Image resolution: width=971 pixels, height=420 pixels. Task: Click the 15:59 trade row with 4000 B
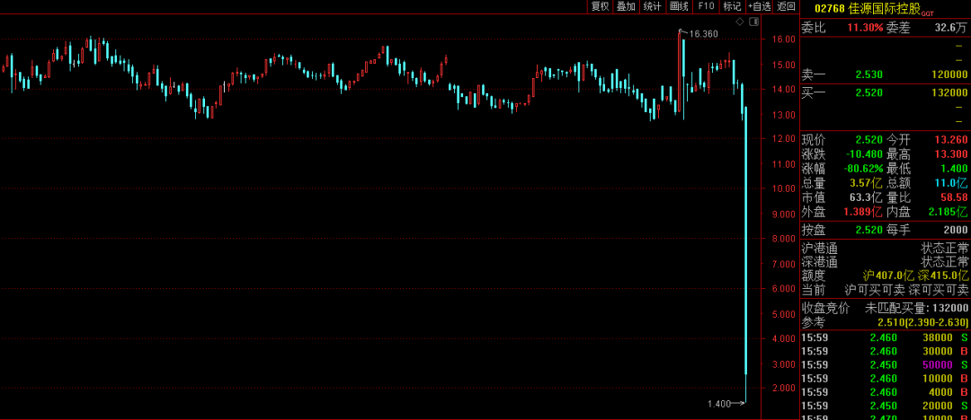pos(885,392)
